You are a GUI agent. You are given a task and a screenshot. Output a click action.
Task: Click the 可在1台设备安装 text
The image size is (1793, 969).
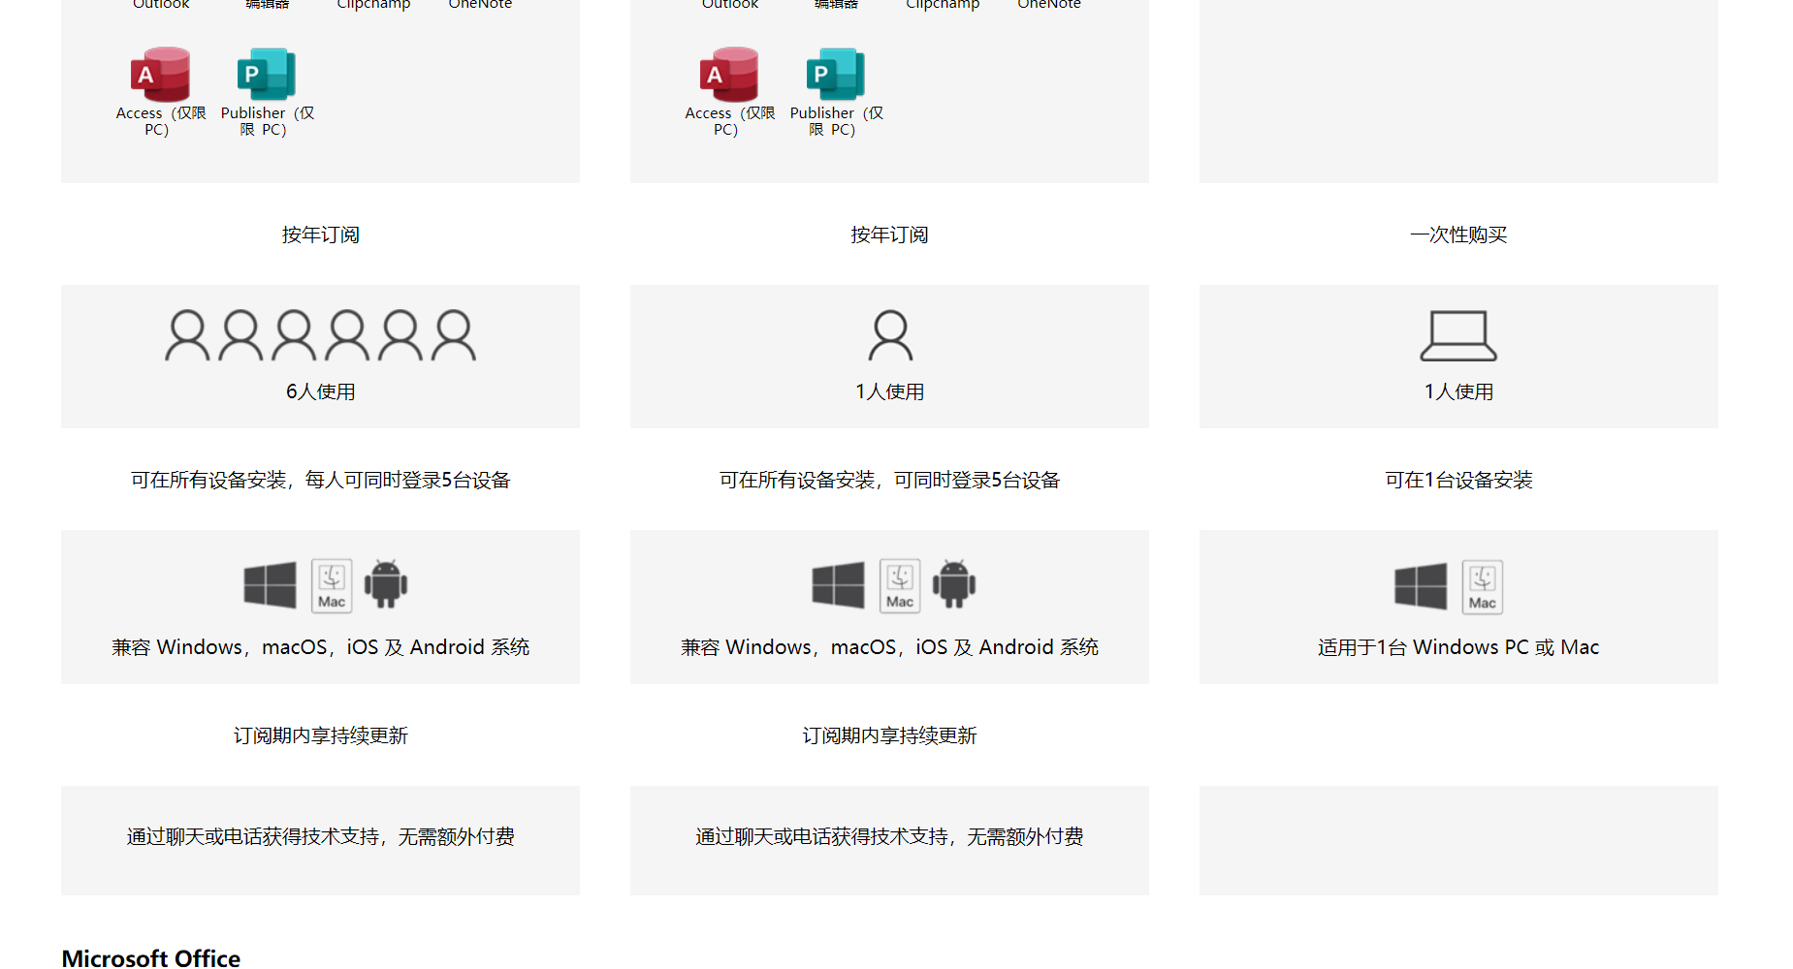pyautogui.click(x=1458, y=480)
